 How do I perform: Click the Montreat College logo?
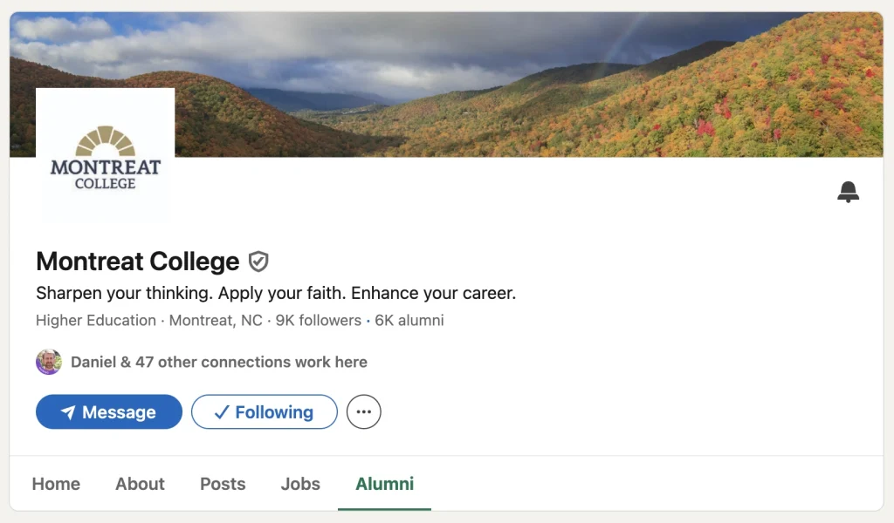104,154
